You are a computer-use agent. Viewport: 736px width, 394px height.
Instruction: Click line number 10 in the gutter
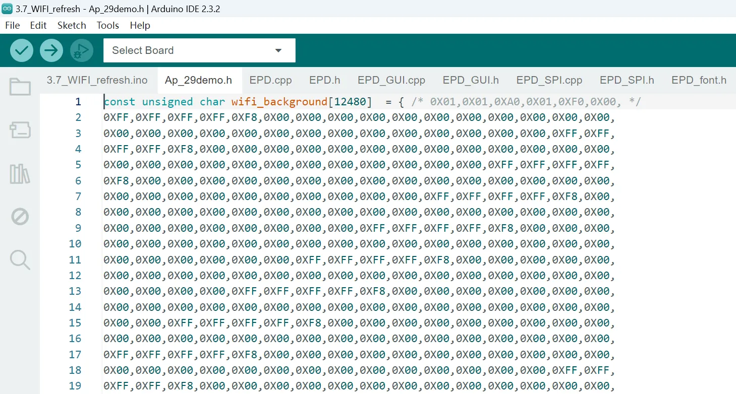click(75, 244)
